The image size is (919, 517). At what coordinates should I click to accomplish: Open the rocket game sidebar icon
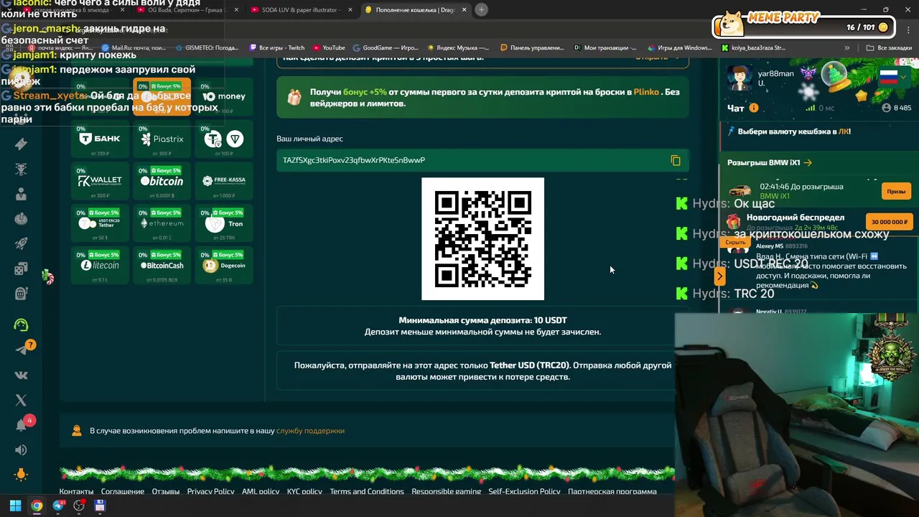pyautogui.click(x=21, y=243)
